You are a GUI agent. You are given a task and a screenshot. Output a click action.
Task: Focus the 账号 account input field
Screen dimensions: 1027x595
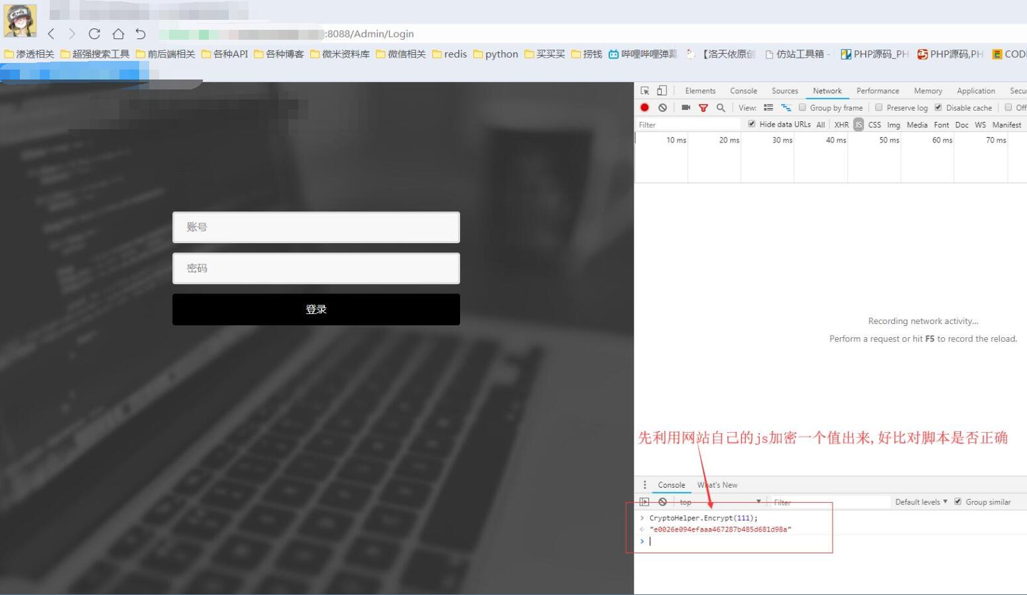tap(316, 227)
